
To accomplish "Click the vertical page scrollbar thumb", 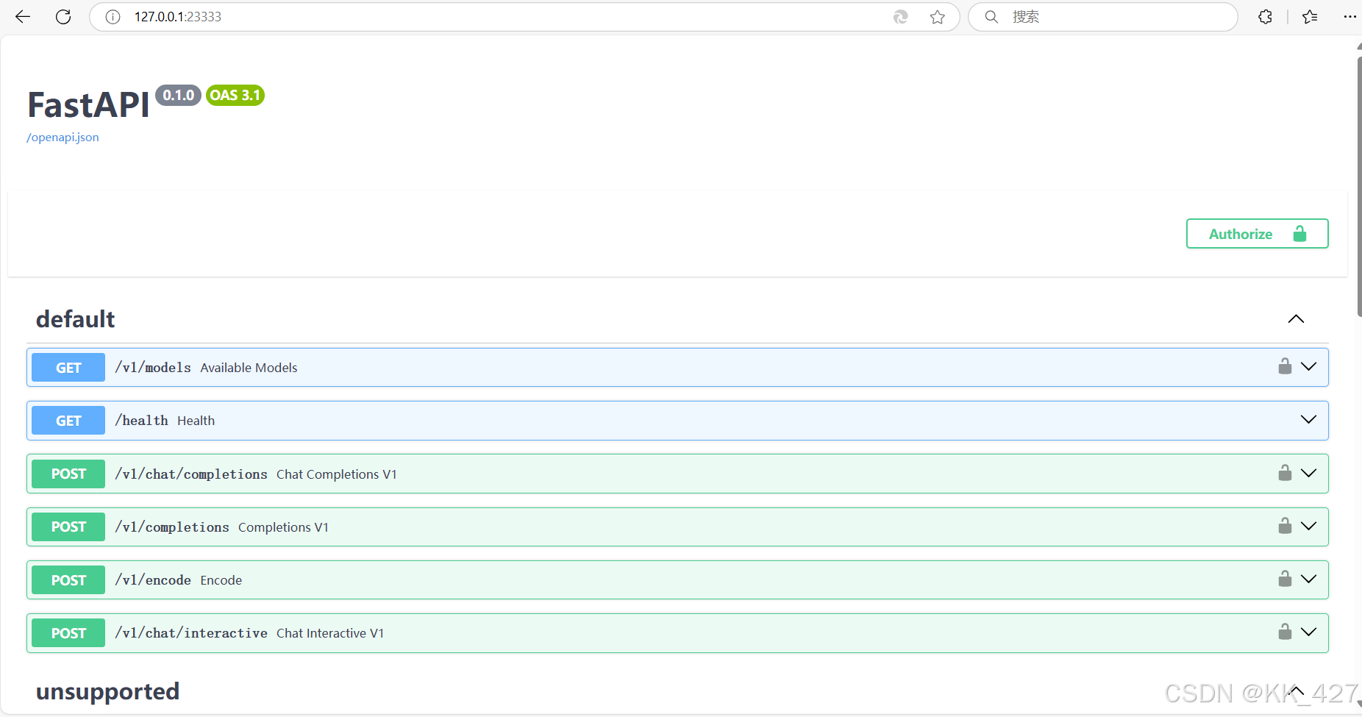I will tap(1359, 186).
